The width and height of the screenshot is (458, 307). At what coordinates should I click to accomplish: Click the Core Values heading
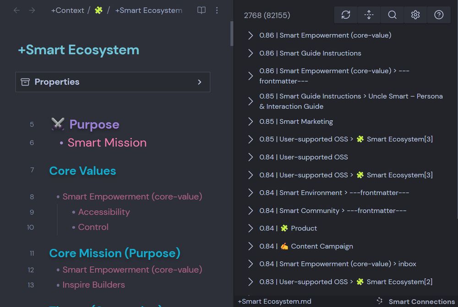point(82,171)
